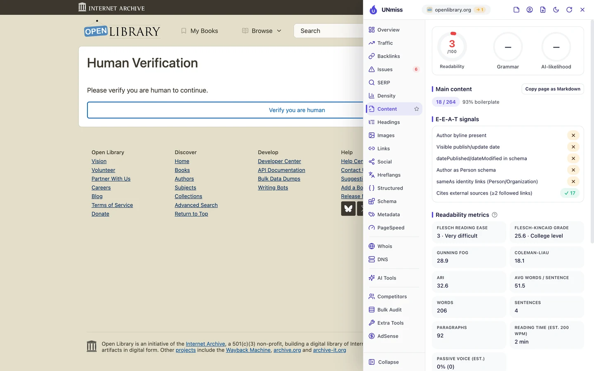
Task: Favorite the Content tab with star icon
Action: point(417,109)
